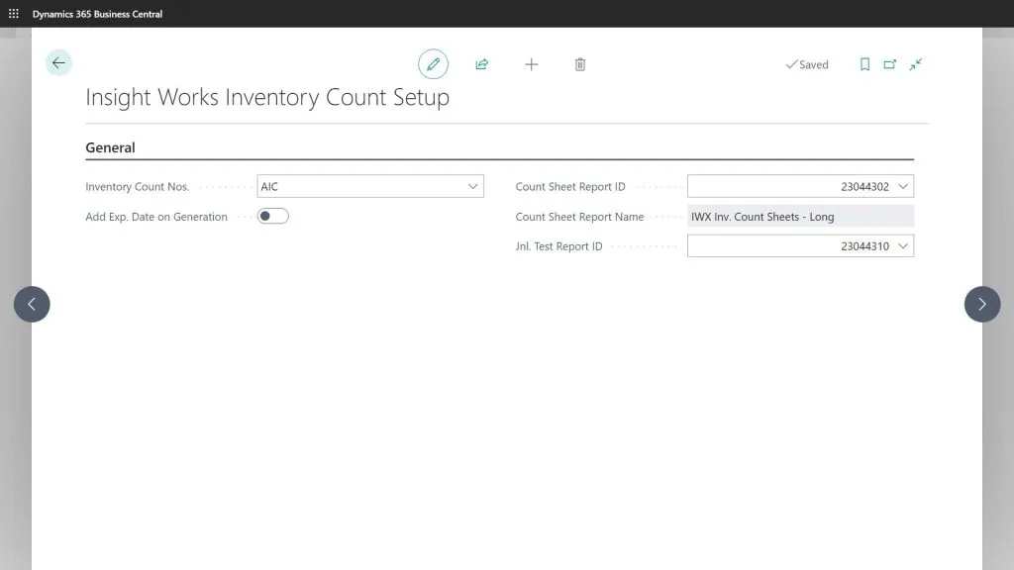Expand the Count Sheet Report ID lookup
The width and height of the screenshot is (1014, 570).
(x=904, y=185)
